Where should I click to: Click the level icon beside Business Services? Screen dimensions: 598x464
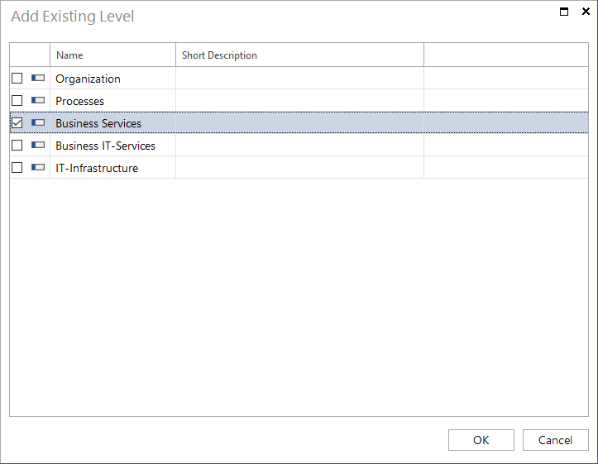(x=38, y=122)
